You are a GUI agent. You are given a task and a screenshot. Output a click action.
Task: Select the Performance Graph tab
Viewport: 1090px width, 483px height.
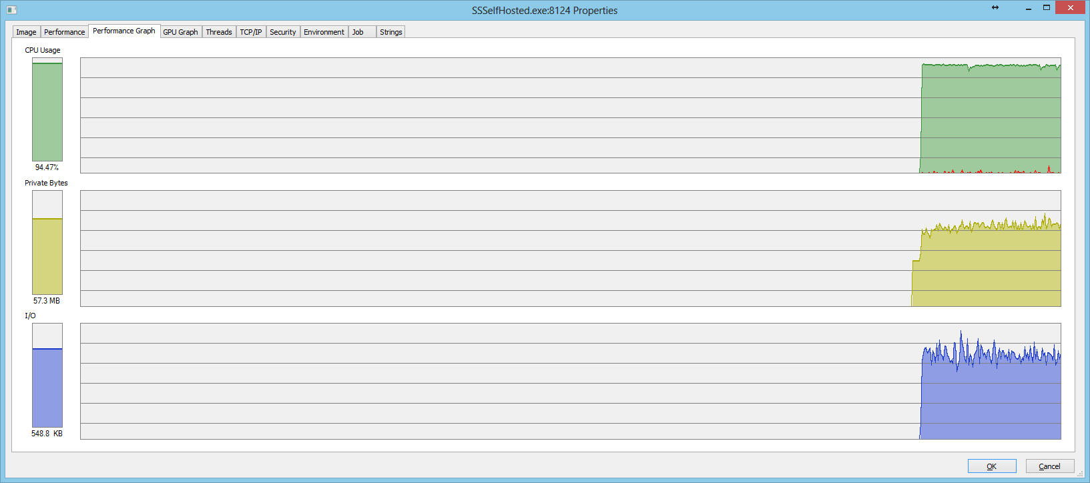(123, 31)
